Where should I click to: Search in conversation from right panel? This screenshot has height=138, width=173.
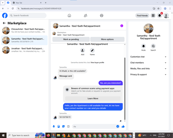coord(153,46)
